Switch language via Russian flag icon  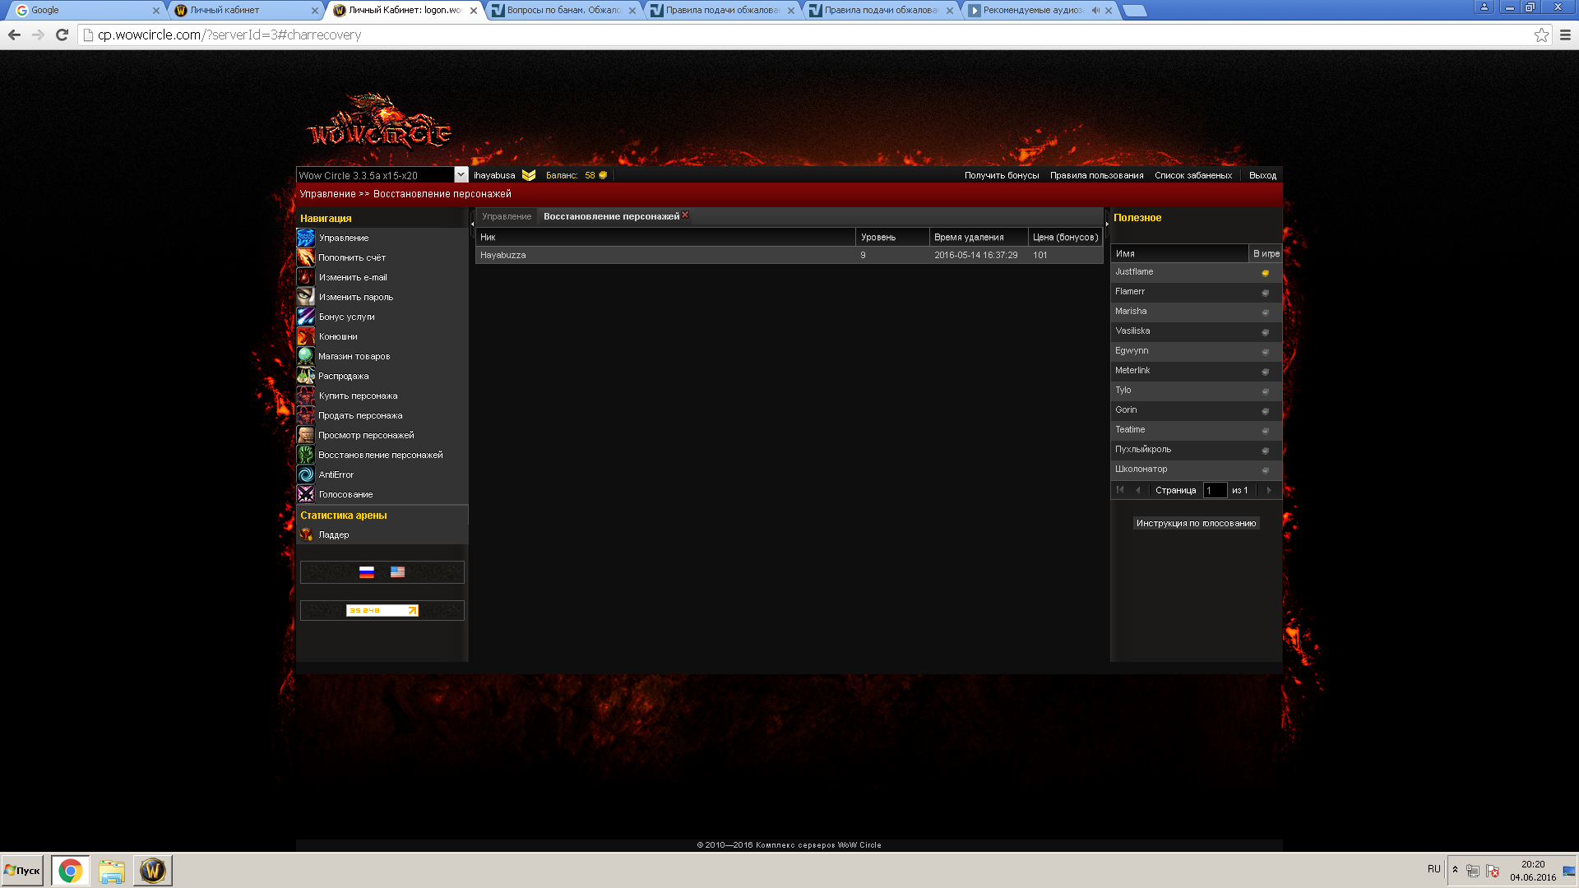(367, 572)
